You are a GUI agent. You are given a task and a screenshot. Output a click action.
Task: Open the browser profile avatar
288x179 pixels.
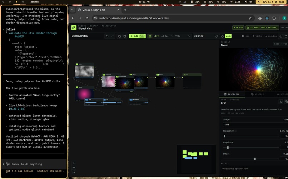284,18
